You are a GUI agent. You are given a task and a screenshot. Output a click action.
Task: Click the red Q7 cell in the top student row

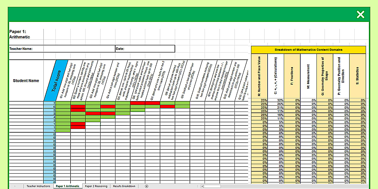(152, 103)
